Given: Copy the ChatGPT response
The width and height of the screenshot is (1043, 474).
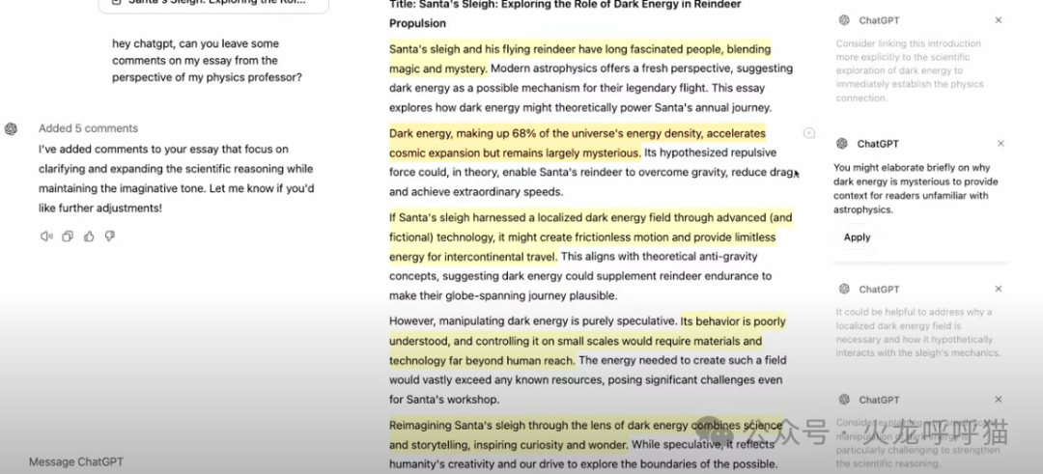Looking at the screenshot, I should [x=68, y=236].
